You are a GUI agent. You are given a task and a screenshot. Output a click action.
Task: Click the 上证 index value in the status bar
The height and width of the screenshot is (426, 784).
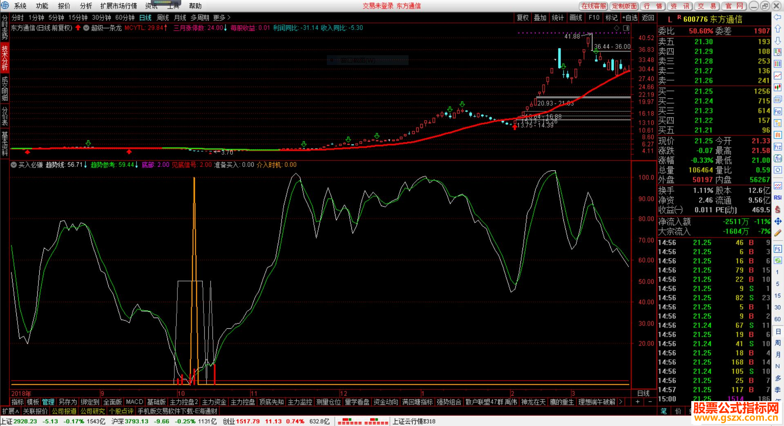click(25, 421)
